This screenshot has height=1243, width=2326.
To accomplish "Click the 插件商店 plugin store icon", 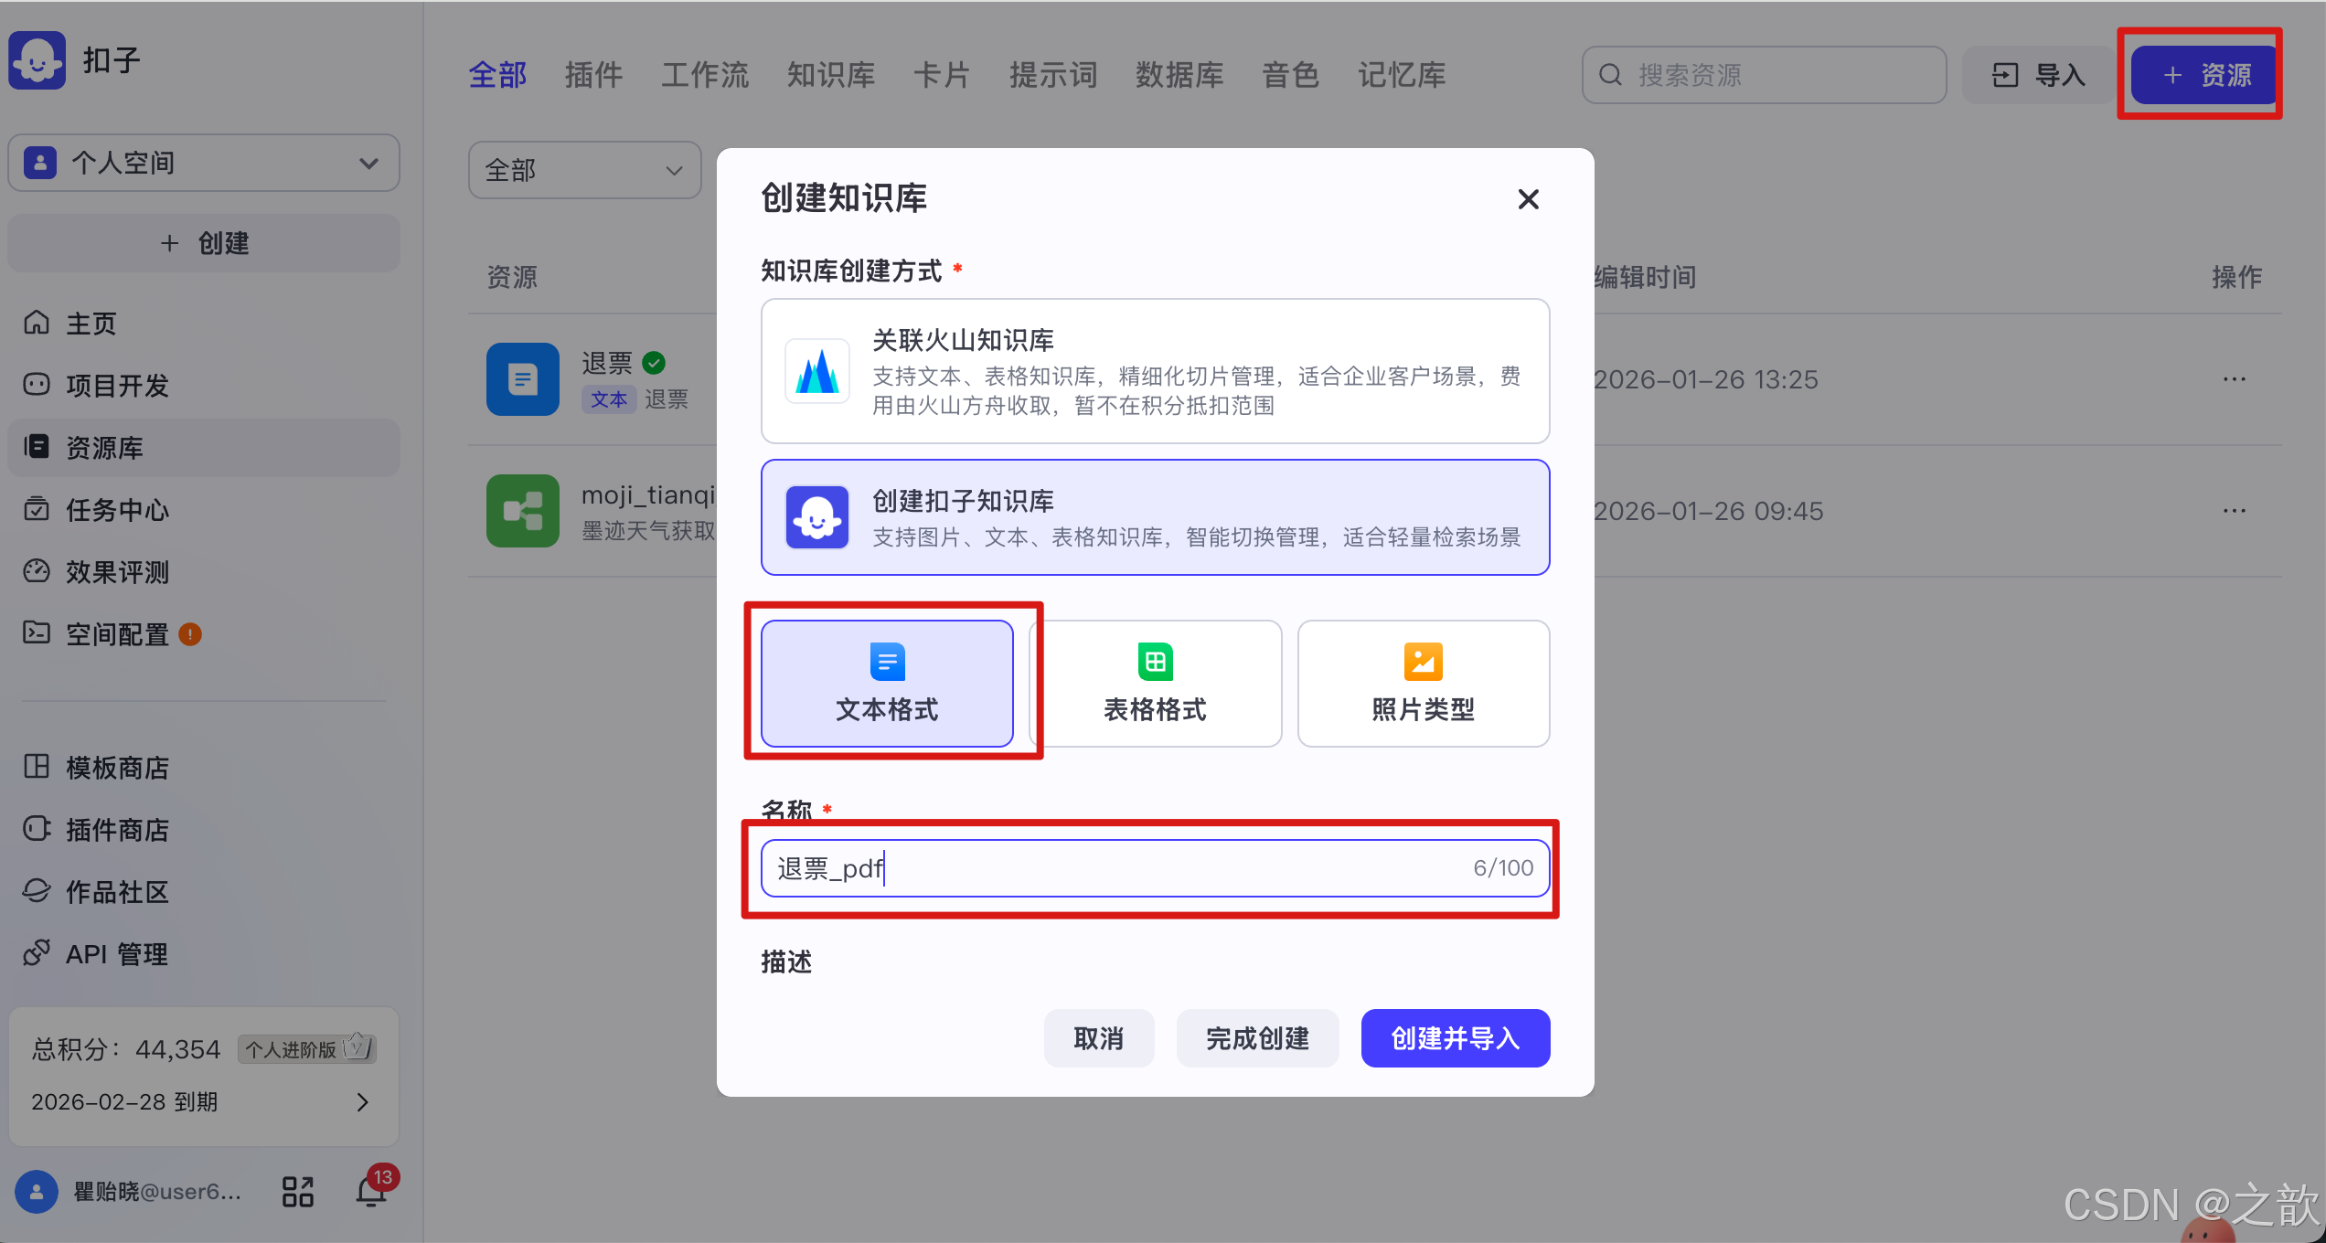I will (37, 829).
